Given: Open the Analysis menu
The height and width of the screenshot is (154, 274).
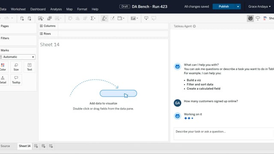Looking at the screenshot, I should tap(56, 9).
